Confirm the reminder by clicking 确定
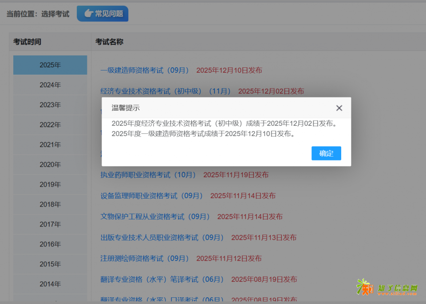 pyautogui.click(x=326, y=153)
